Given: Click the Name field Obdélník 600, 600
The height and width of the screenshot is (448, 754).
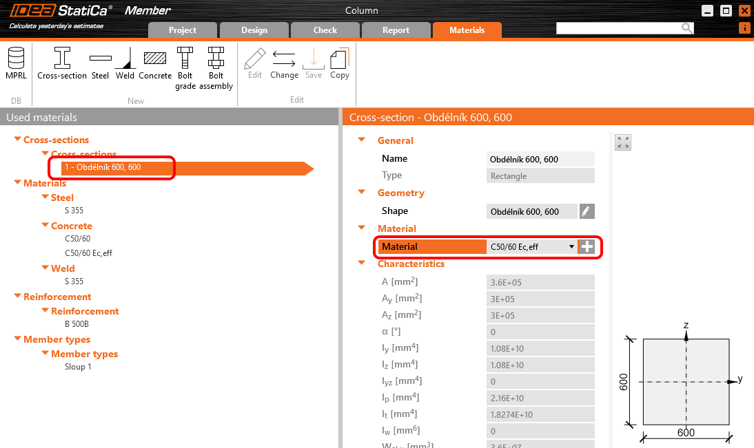Looking at the screenshot, I should tap(540, 159).
